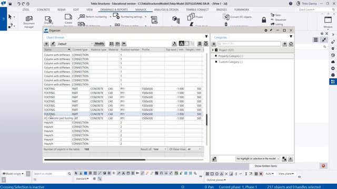
Task: Open Organizer settings gear icon
Action: 266,30
